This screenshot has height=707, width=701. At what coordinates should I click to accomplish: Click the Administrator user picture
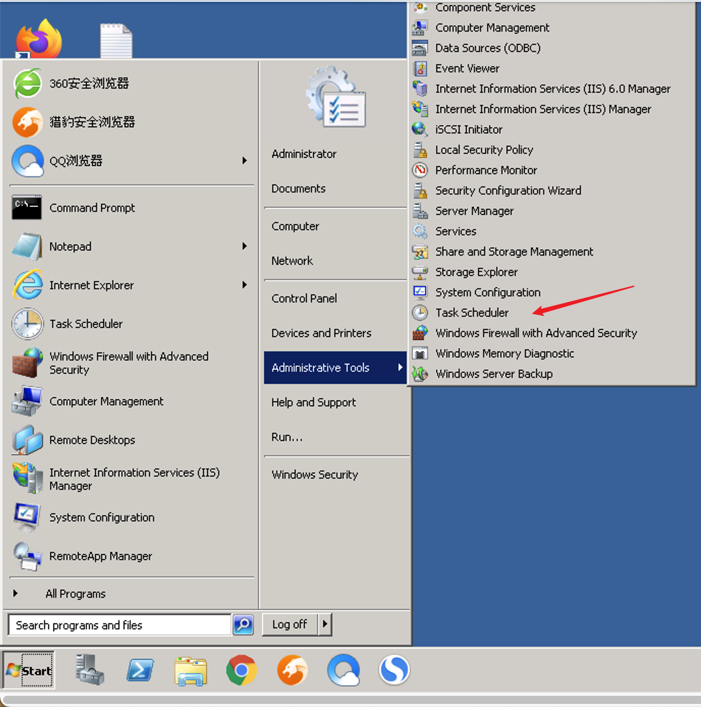[336, 97]
